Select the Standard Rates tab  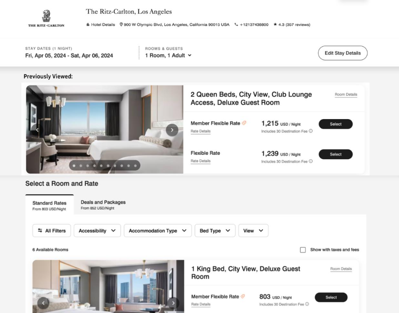[49, 205]
